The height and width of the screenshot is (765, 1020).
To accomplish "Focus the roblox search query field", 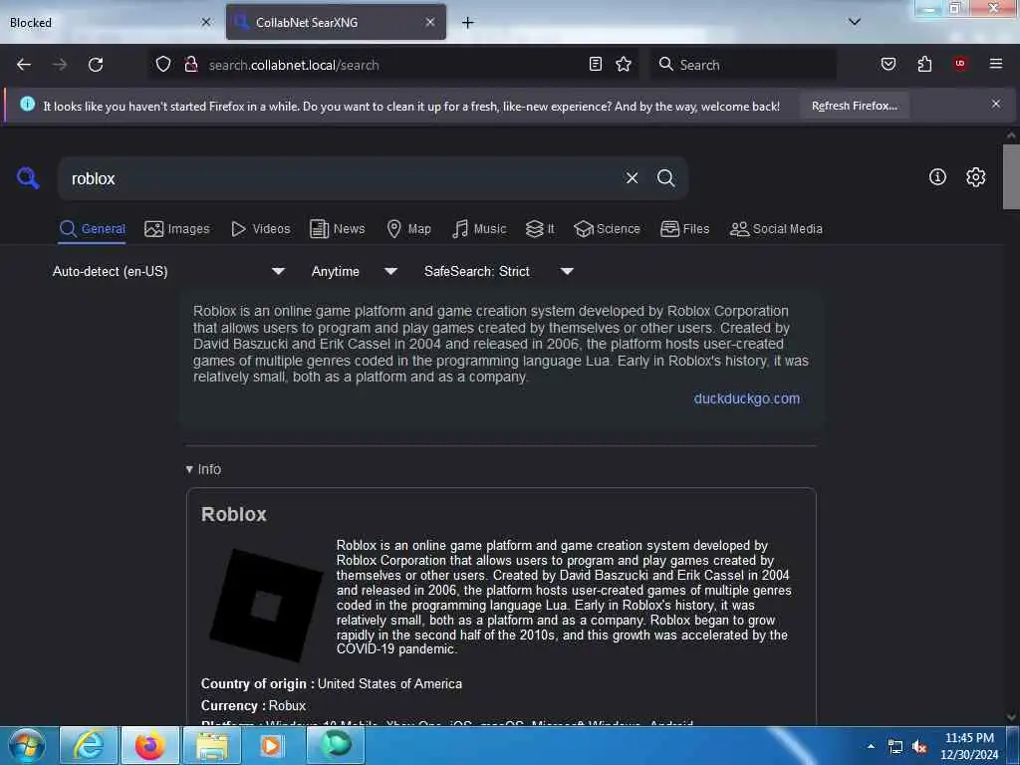I will pos(342,178).
